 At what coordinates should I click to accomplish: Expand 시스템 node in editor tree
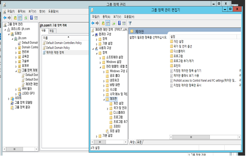104,90
